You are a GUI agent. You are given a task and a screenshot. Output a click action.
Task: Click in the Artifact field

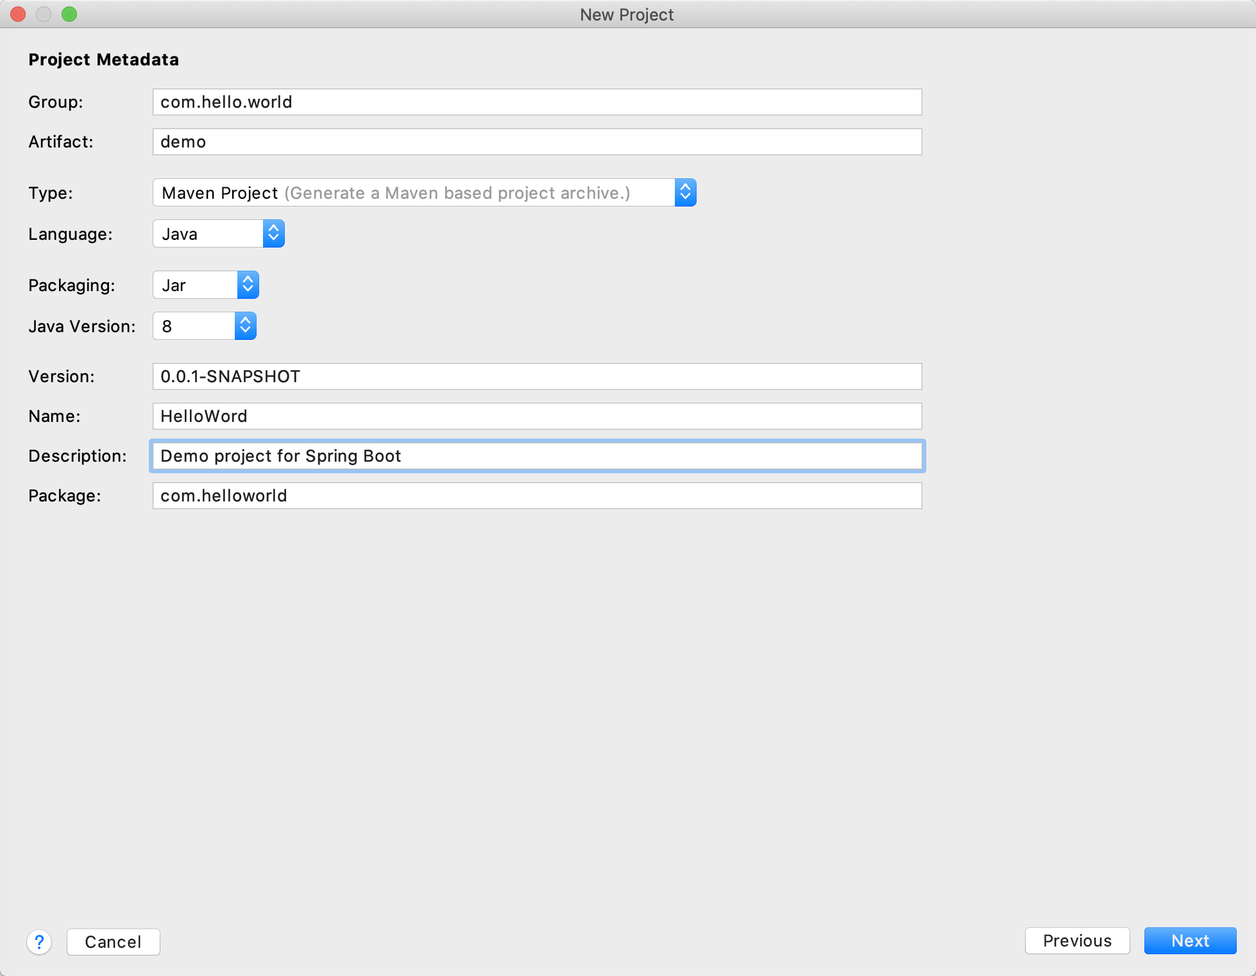536,142
